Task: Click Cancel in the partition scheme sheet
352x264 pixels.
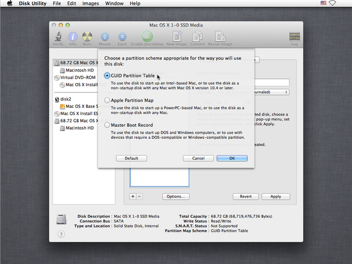Action: click(198, 159)
